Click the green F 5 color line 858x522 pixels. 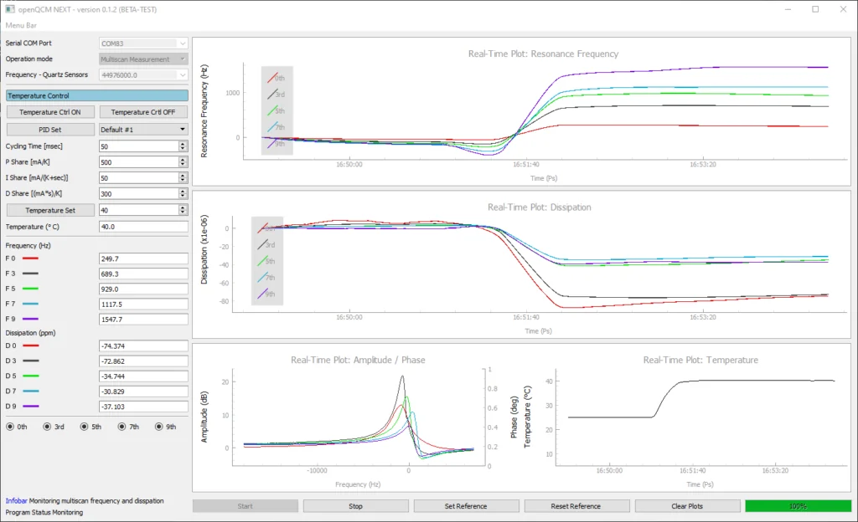(x=31, y=289)
